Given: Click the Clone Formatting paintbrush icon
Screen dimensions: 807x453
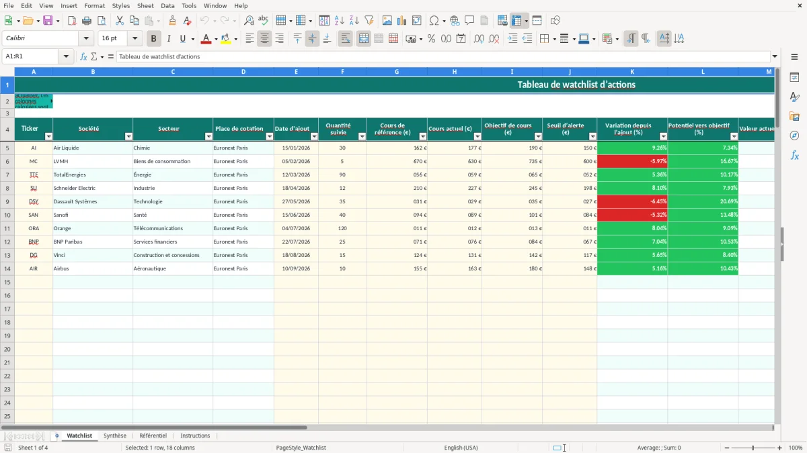Looking at the screenshot, I should coord(173,21).
